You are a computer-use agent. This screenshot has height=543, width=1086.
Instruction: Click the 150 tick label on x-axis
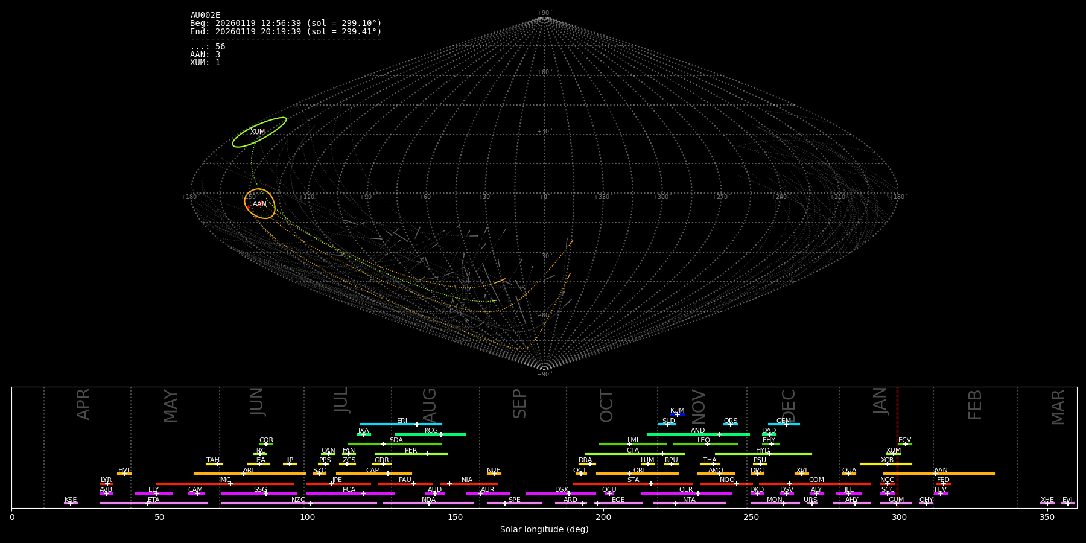click(x=456, y=517)
